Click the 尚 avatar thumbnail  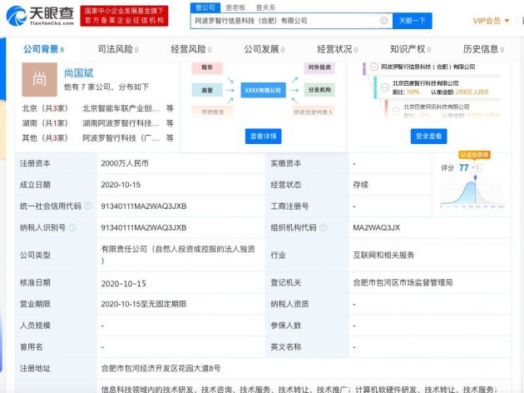click(39, 79)
